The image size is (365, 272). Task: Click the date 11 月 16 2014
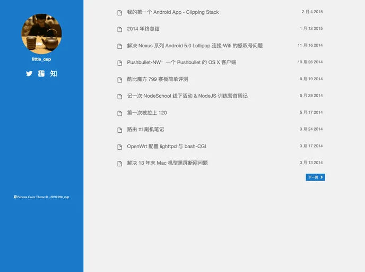point(310,45)
